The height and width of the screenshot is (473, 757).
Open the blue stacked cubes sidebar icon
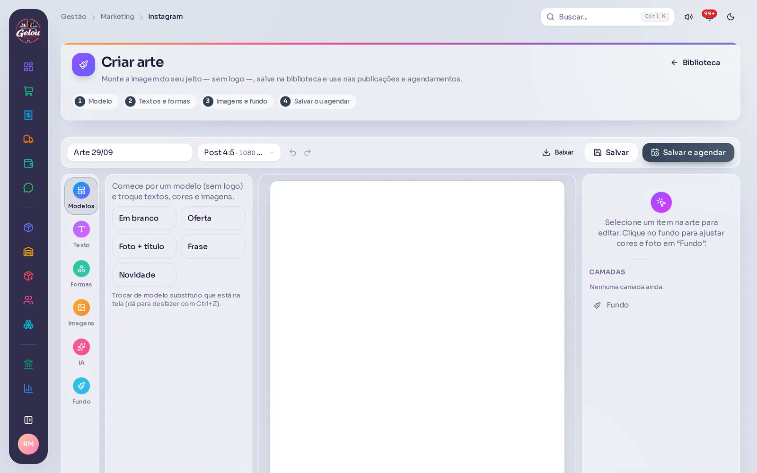(x=28, y=324)
